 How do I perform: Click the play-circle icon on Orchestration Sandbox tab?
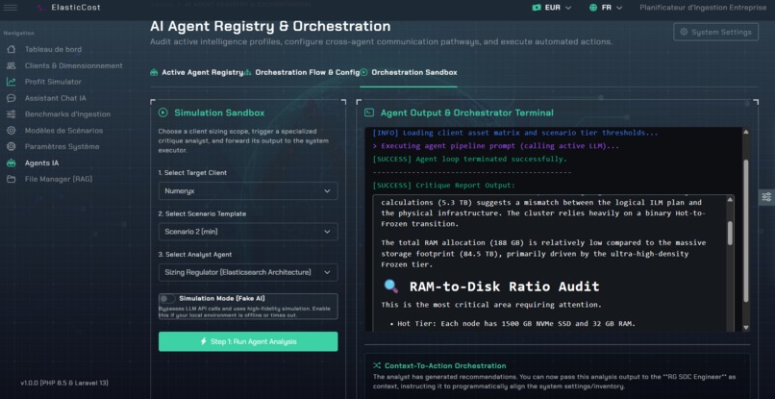[363, 72]
